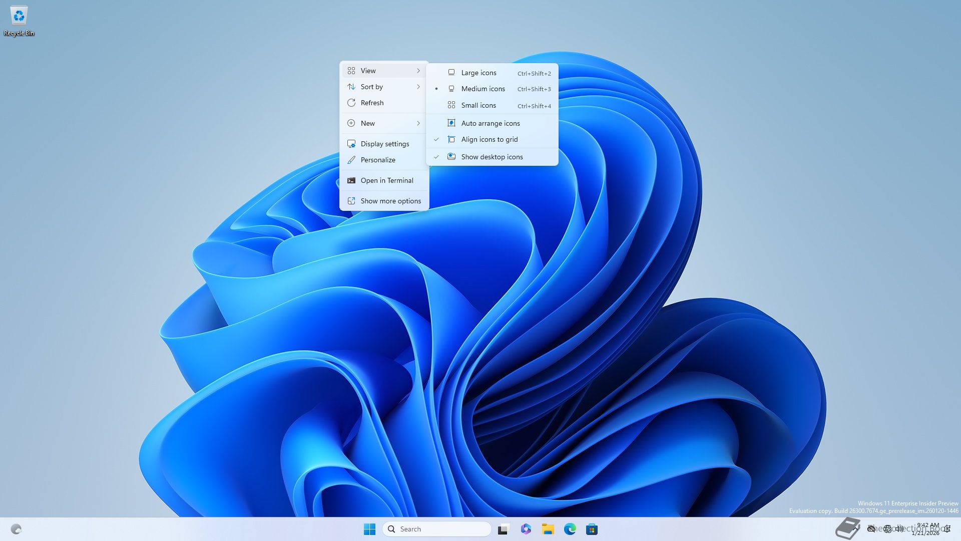Screen dimensions: 961x541
Task: Enable Auto arrange icons option
Action: 490,123
